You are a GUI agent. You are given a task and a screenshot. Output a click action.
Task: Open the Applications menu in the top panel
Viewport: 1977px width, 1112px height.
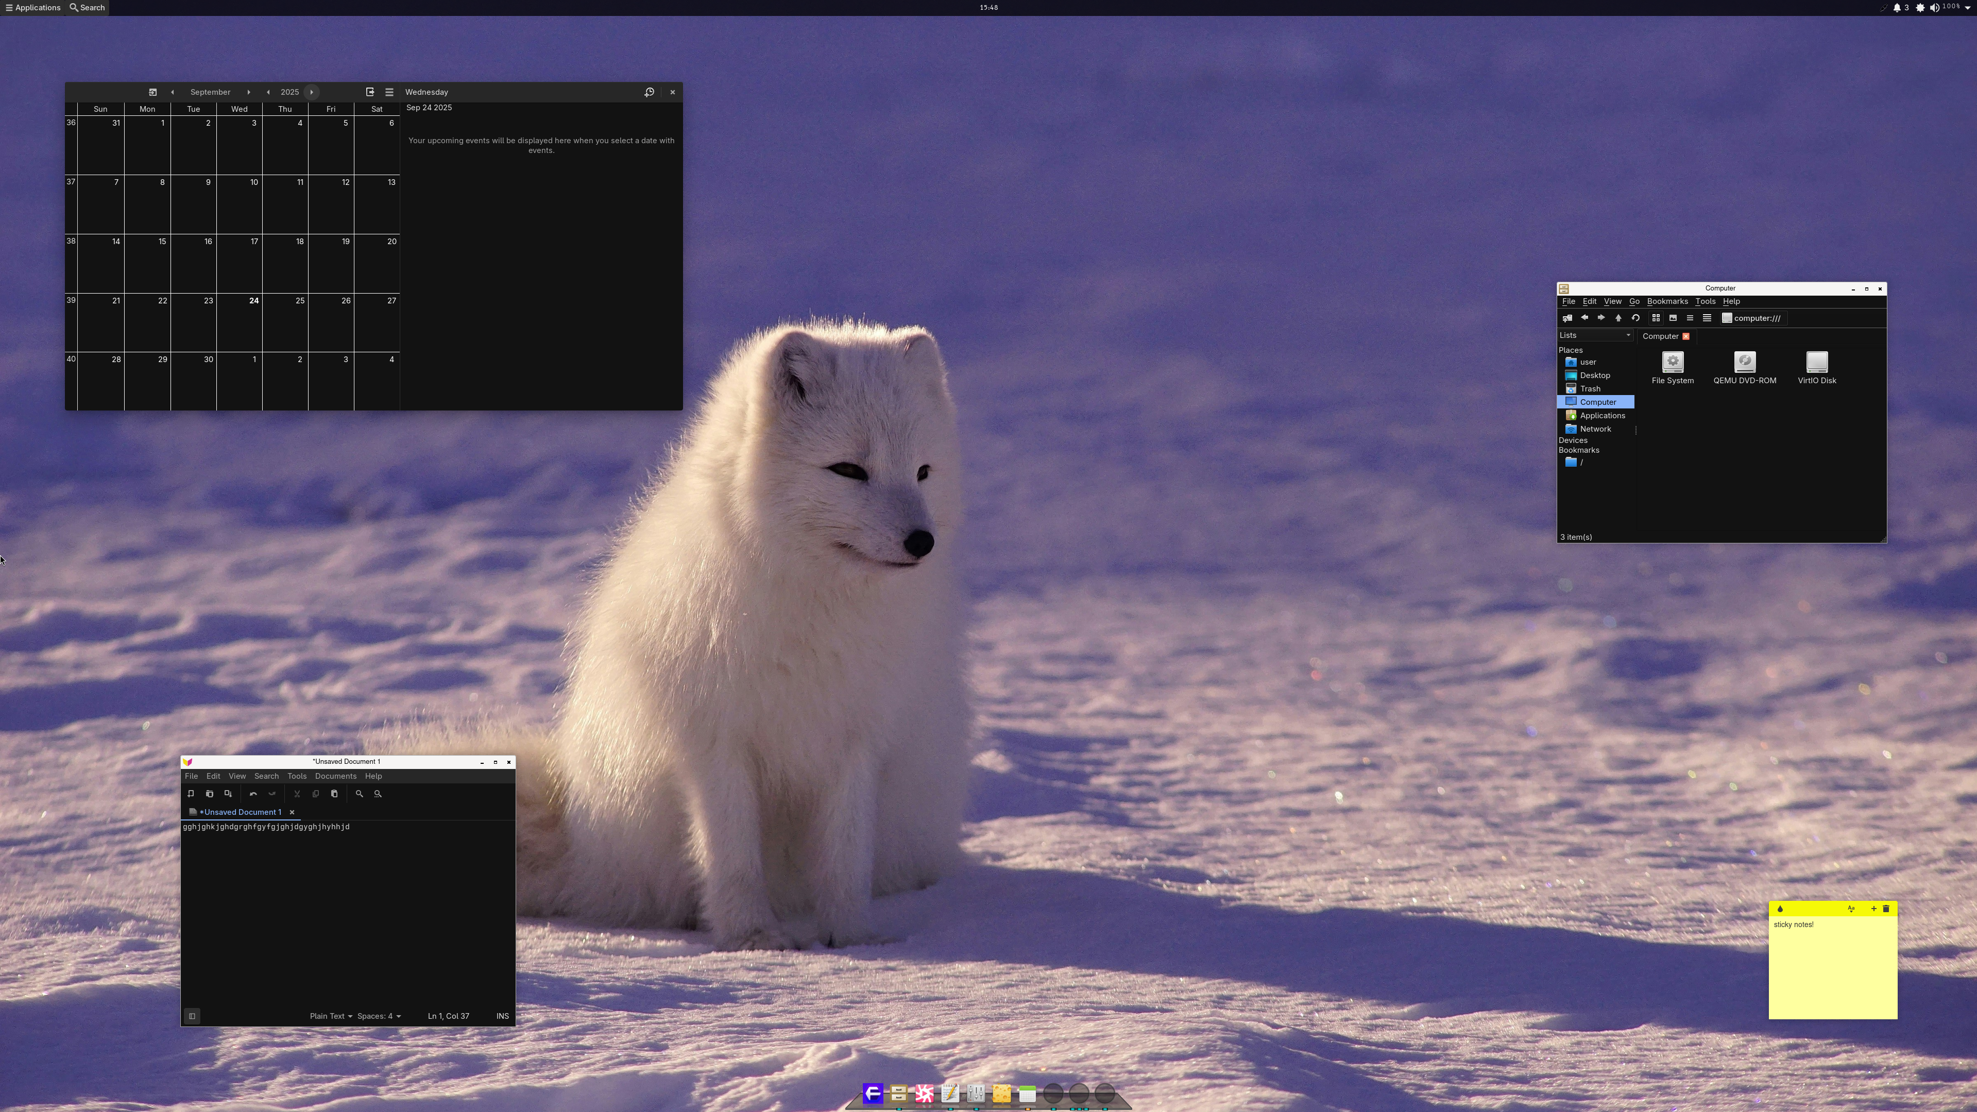click(x=32, y=8)
